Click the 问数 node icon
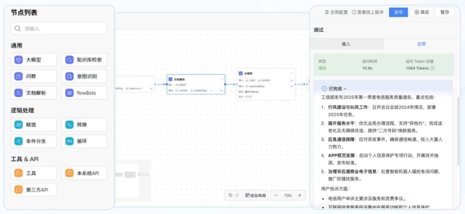The image size is (465, 214). point(18,77)
